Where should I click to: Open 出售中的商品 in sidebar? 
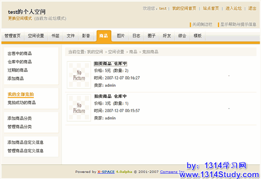(19, 53)
